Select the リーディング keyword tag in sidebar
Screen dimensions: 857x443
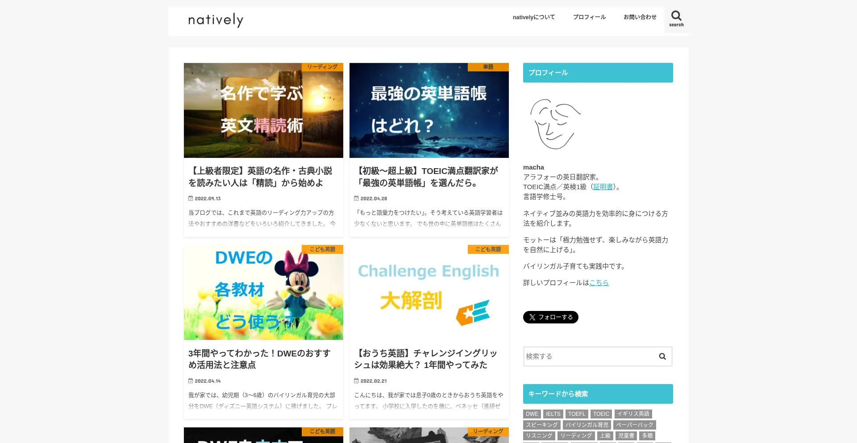point(576,436)
